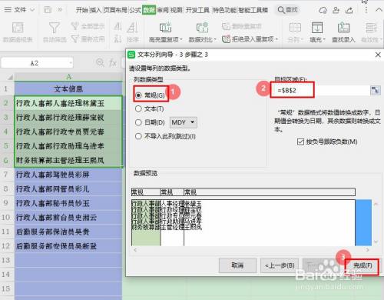Close the 文本分列向导 dialog
The image size is (384, 300).
click(x=378, y=55)
